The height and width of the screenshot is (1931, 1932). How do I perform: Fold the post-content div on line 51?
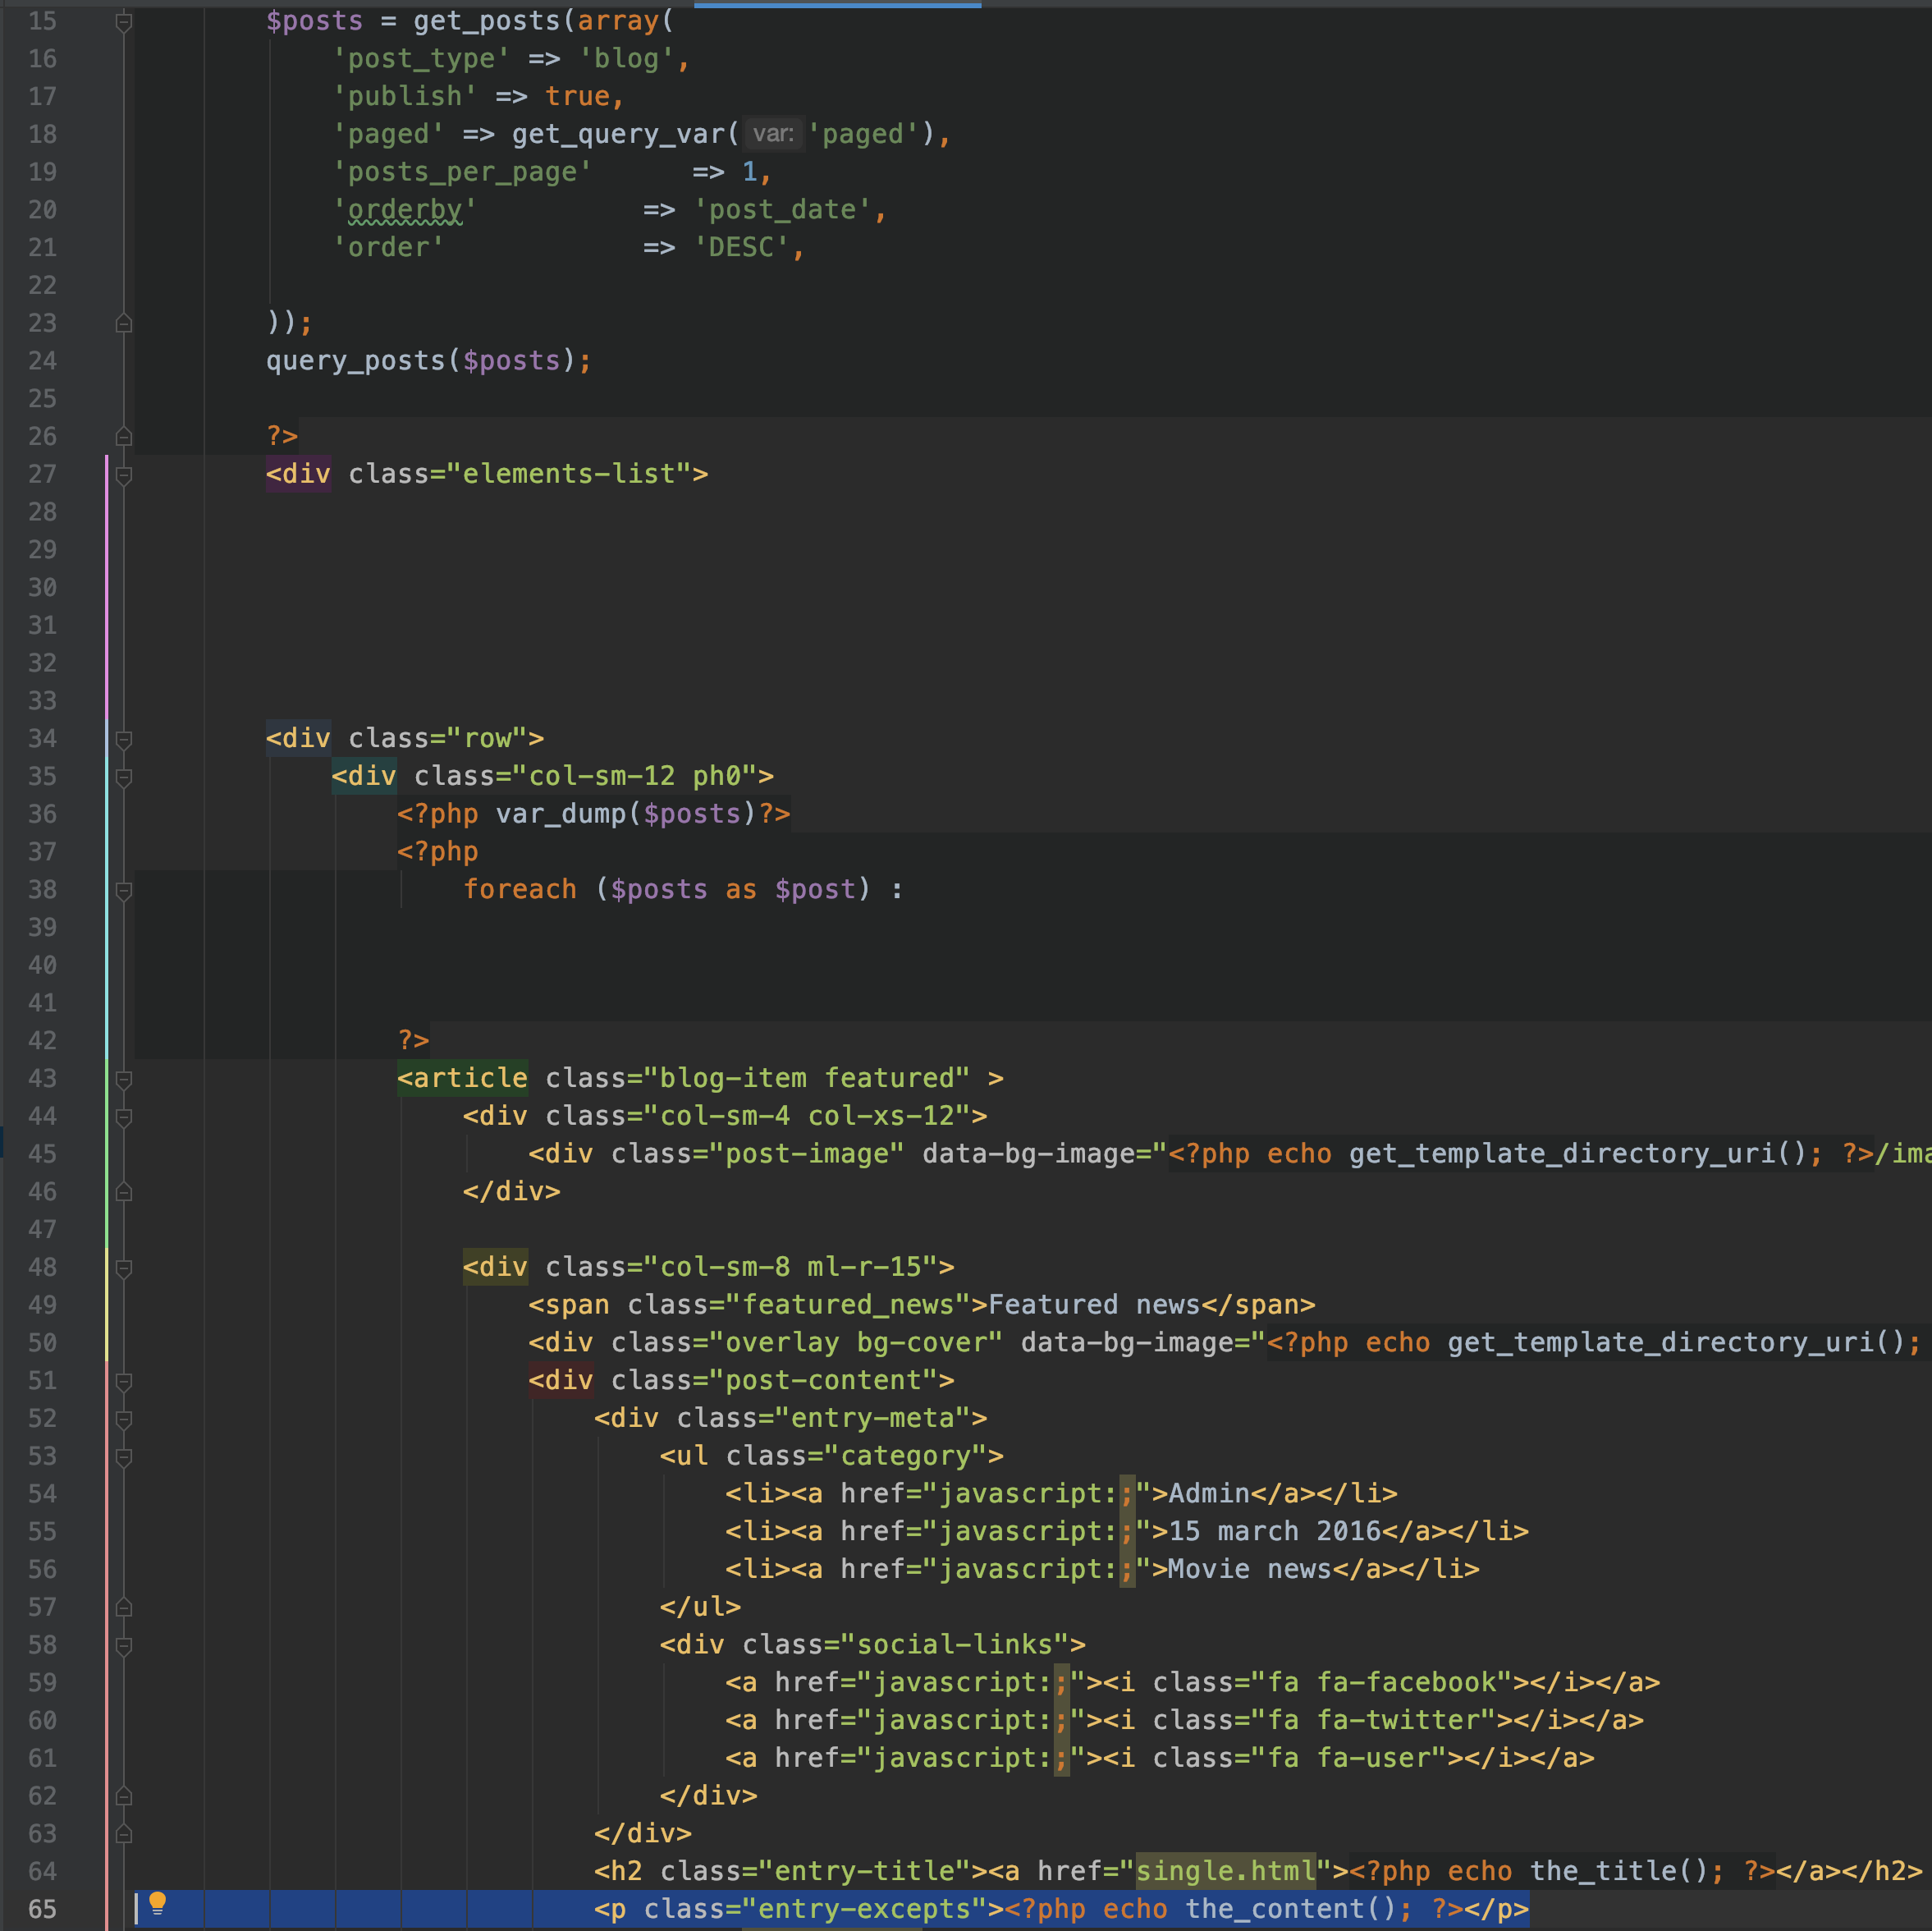(x=124, y=1381)
